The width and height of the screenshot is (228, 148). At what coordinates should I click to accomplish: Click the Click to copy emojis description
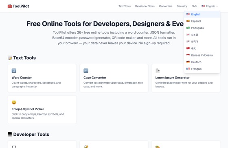click(38, 116)
